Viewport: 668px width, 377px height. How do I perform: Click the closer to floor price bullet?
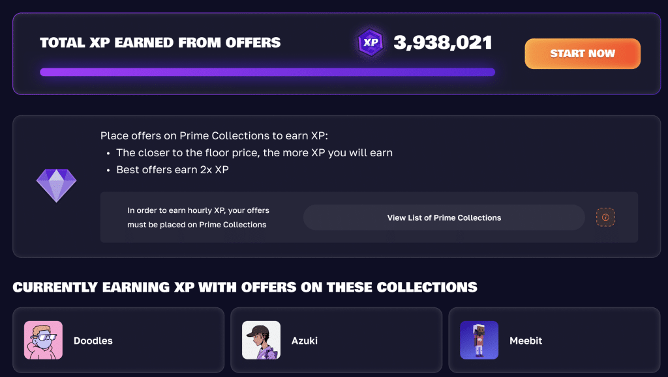pyautogui.click(x=254, y=153)
